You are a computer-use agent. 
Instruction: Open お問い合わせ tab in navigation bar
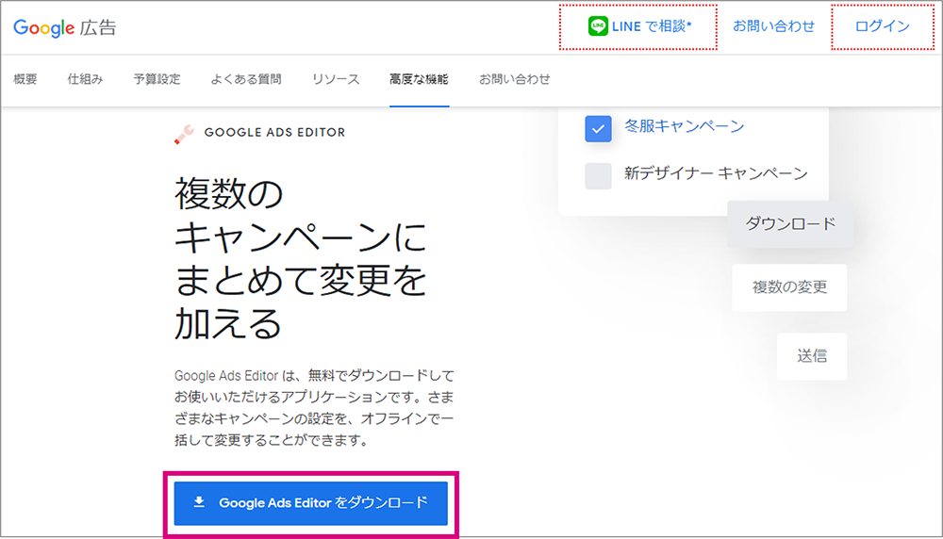coord(514,79)
